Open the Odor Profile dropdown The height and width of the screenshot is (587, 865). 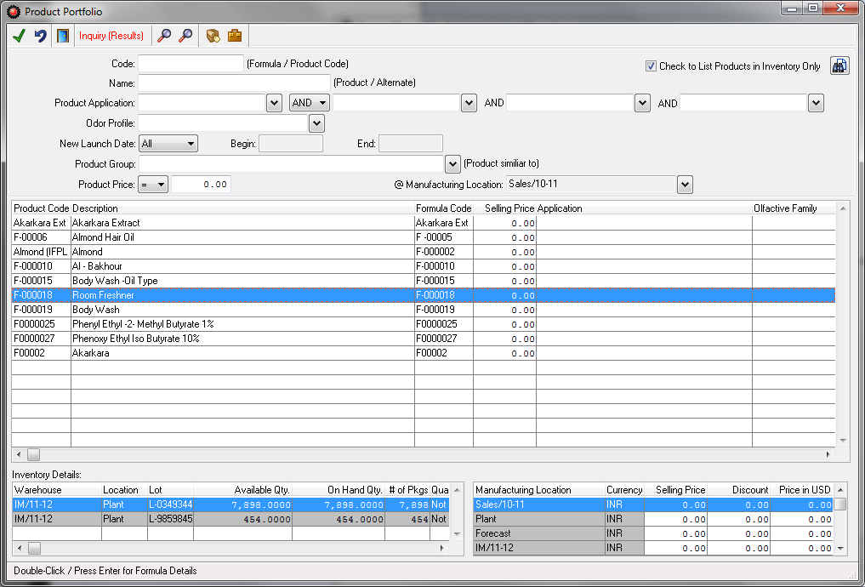tap(316, 123)
